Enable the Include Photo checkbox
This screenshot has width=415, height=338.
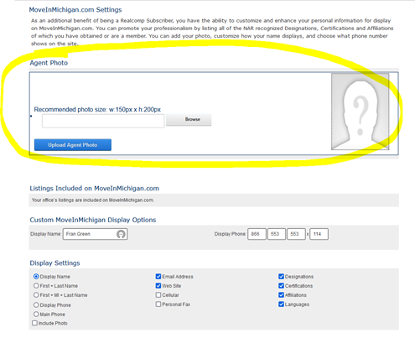click(x=34, y=323)
